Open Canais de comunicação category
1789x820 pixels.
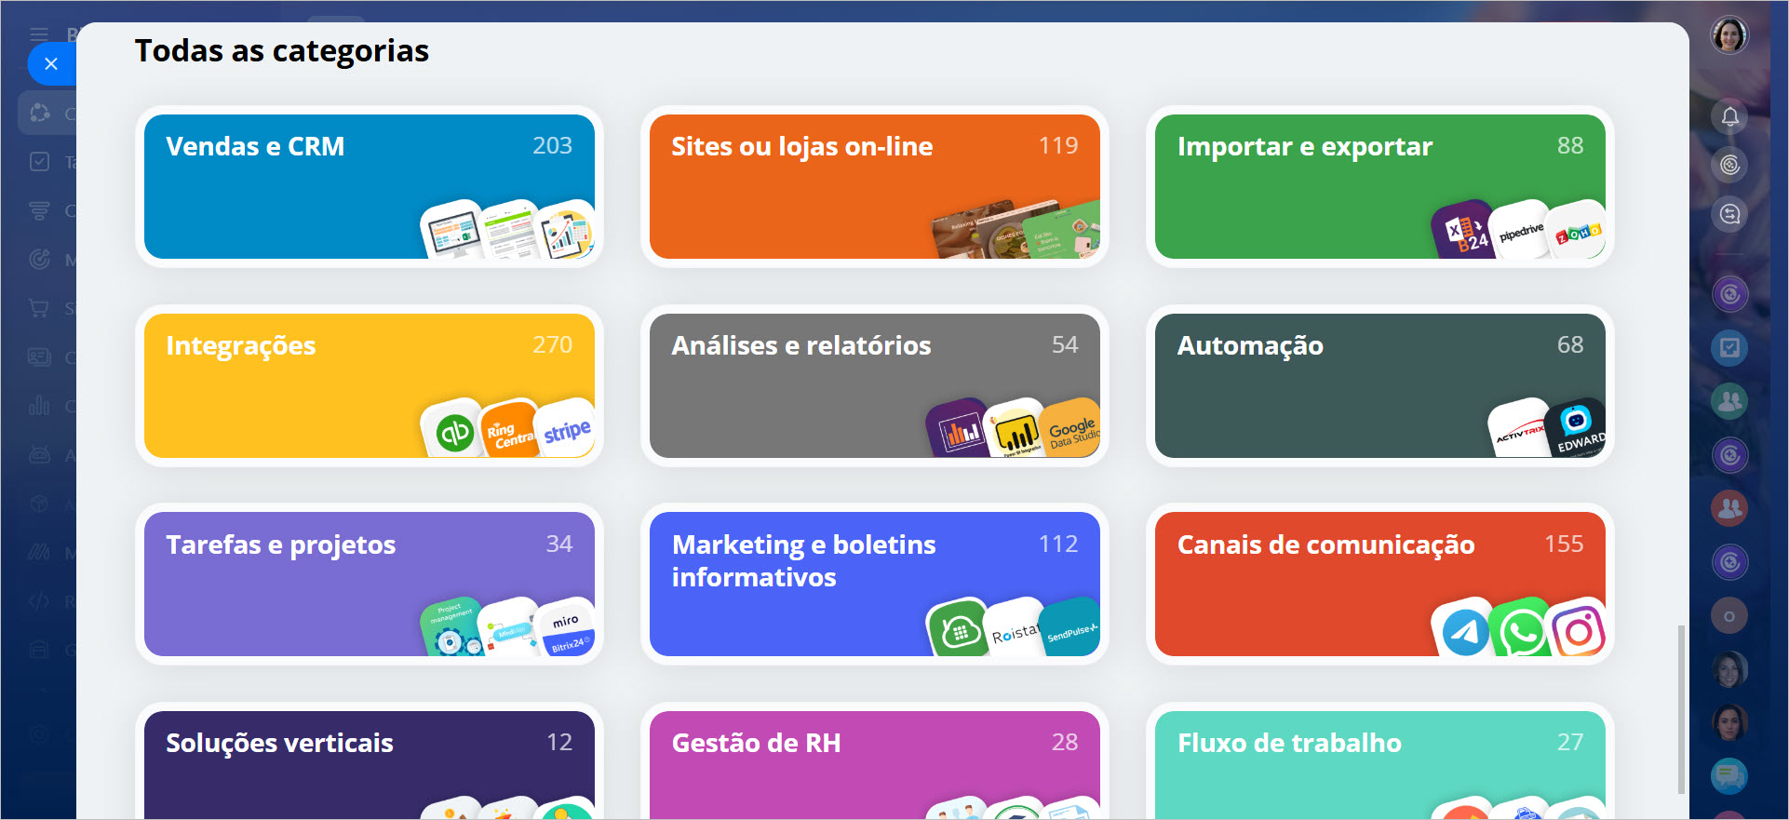point(1380,584)
